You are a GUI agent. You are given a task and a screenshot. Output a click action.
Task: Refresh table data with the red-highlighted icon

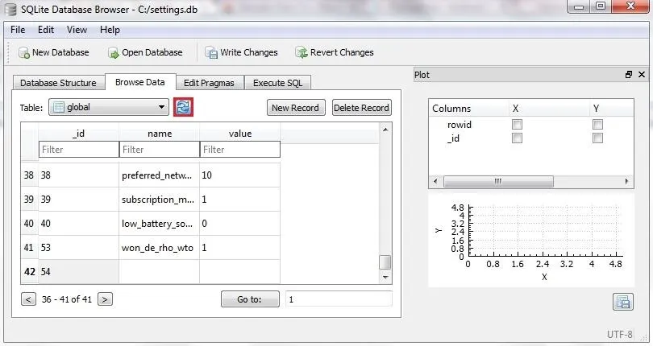click(x=184, y=107)
